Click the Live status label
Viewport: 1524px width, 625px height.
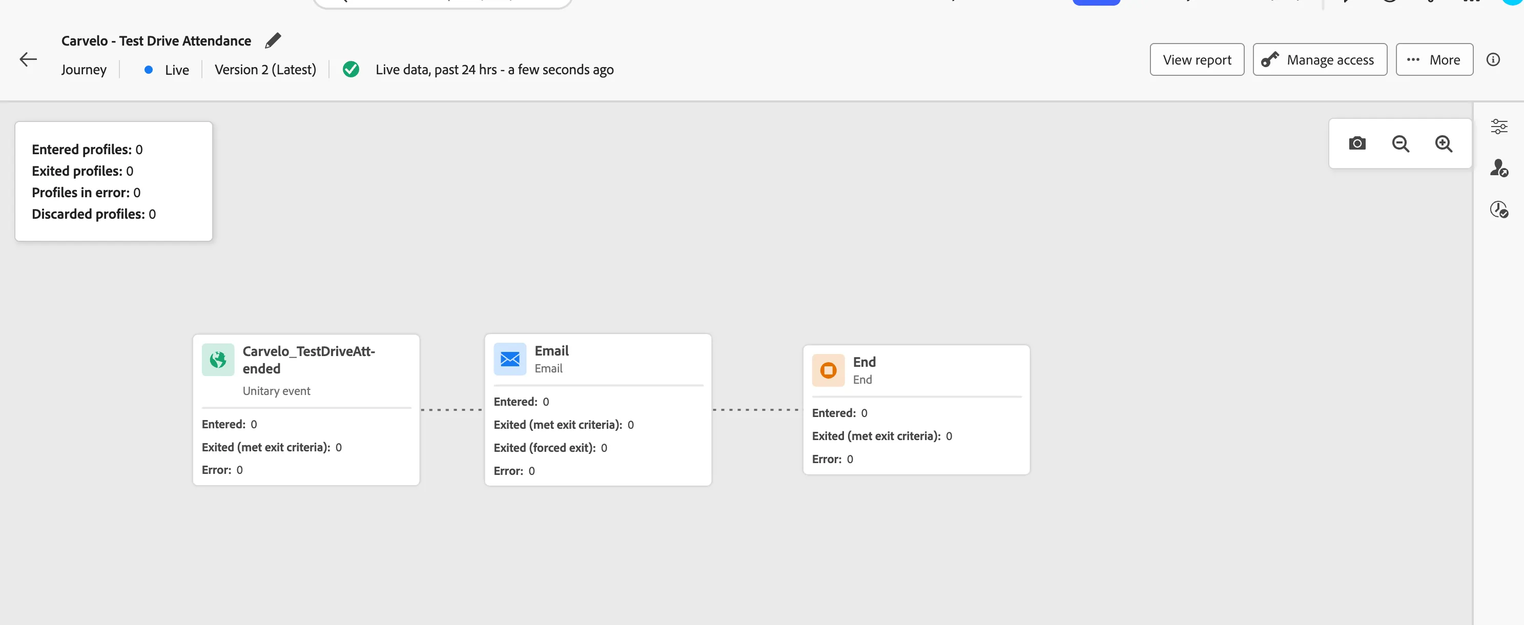pyautogui.click(x=177, y=70)
